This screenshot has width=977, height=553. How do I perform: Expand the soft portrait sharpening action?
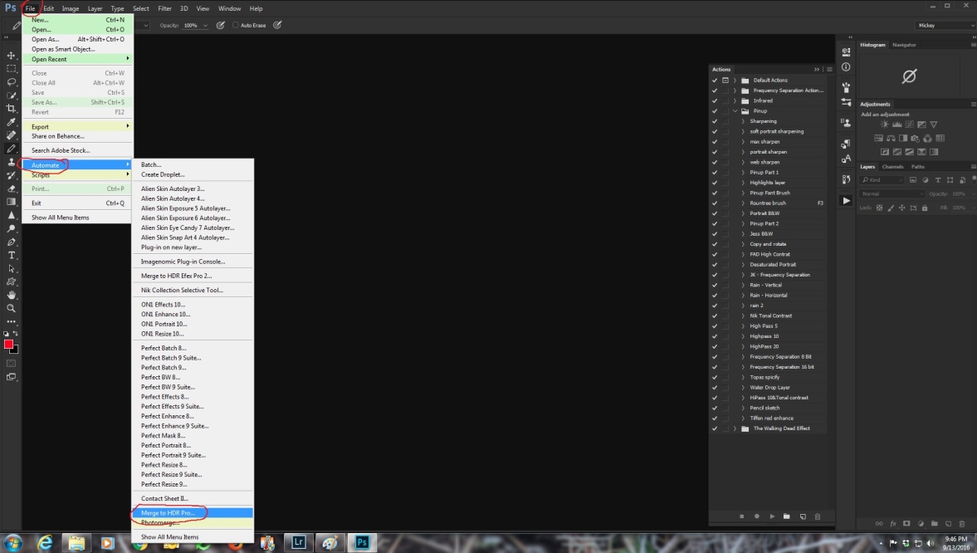(x=744, y=131)
